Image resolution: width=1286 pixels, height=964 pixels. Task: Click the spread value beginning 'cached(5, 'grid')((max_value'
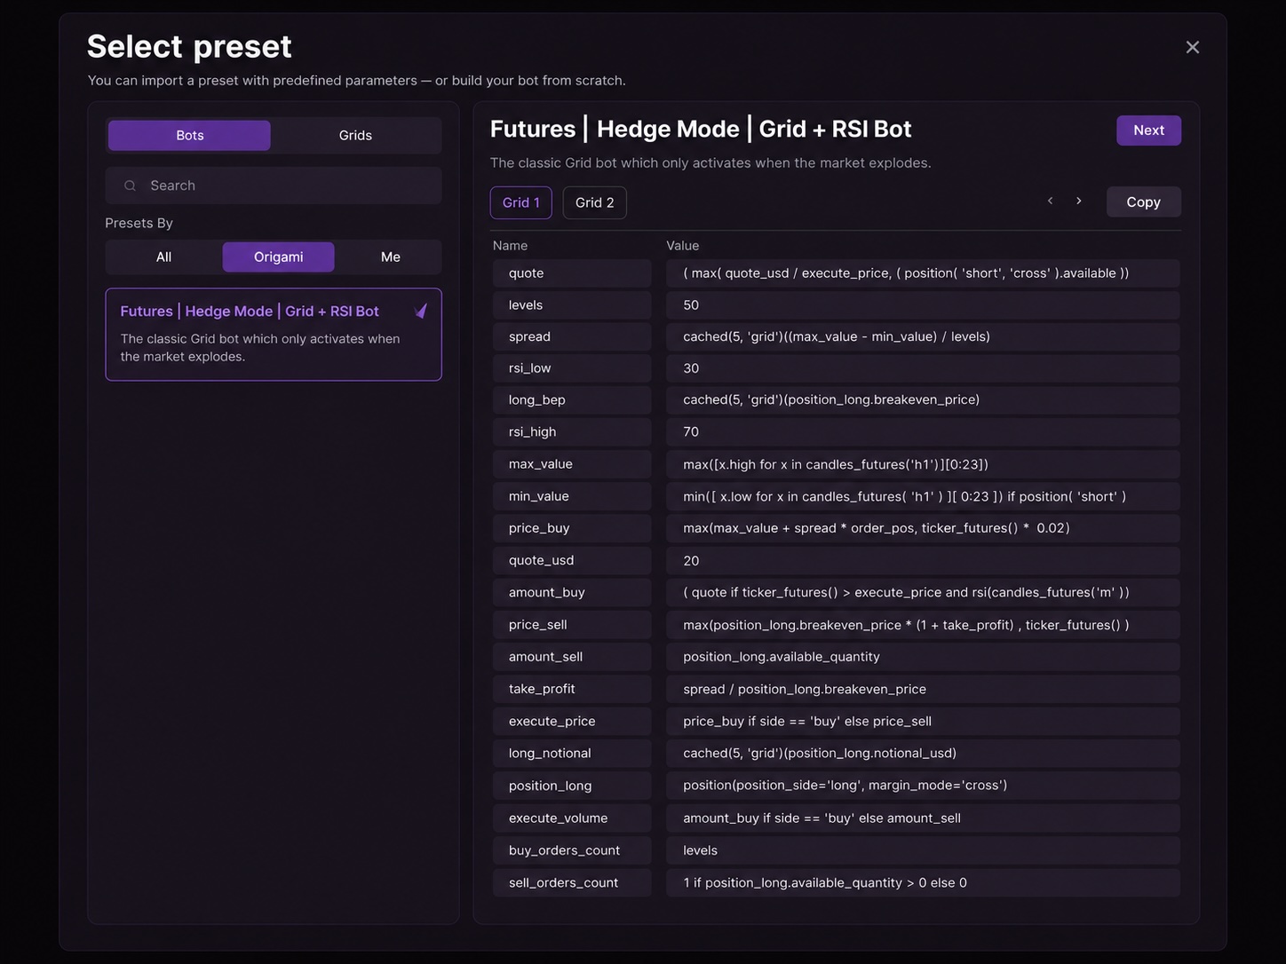click(923, 336)
